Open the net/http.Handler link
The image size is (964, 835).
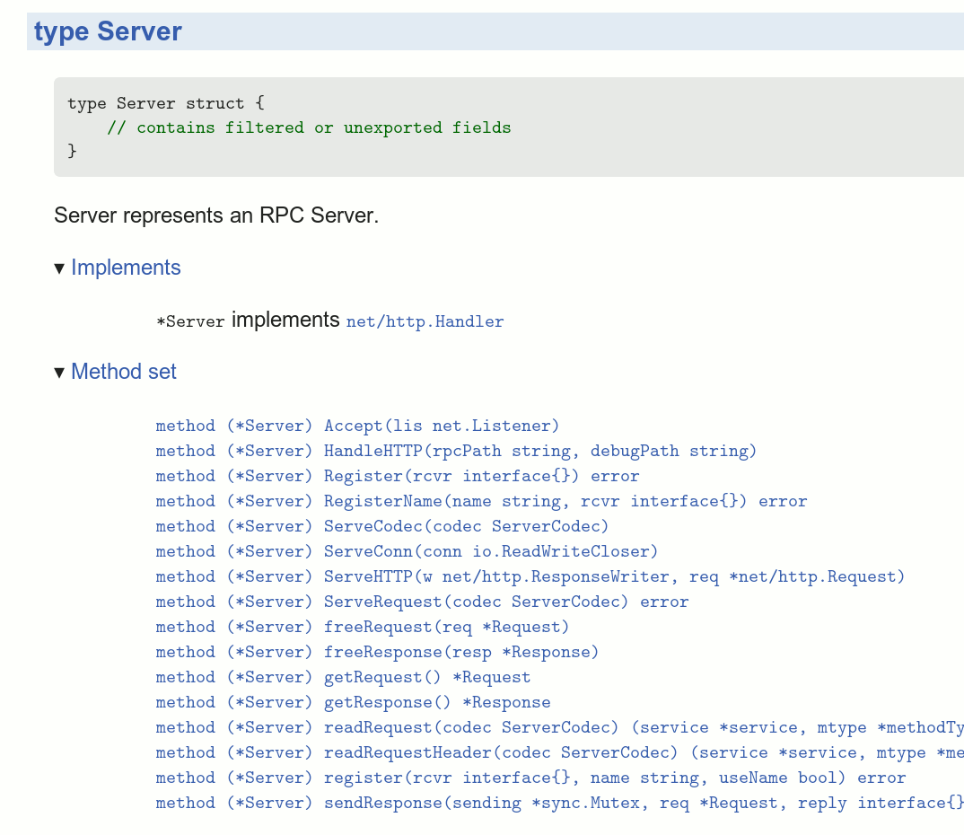pos(425,321)
